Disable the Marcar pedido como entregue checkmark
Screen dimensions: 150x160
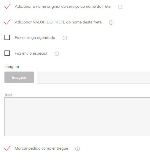pyautogui.click(x=7, y=148)
